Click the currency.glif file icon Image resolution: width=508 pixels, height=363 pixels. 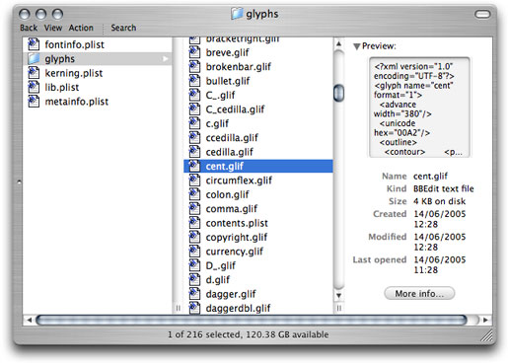[194, 251]
